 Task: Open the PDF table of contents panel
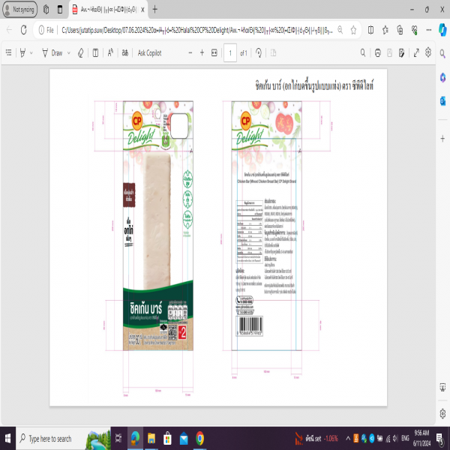coord(8,53)
